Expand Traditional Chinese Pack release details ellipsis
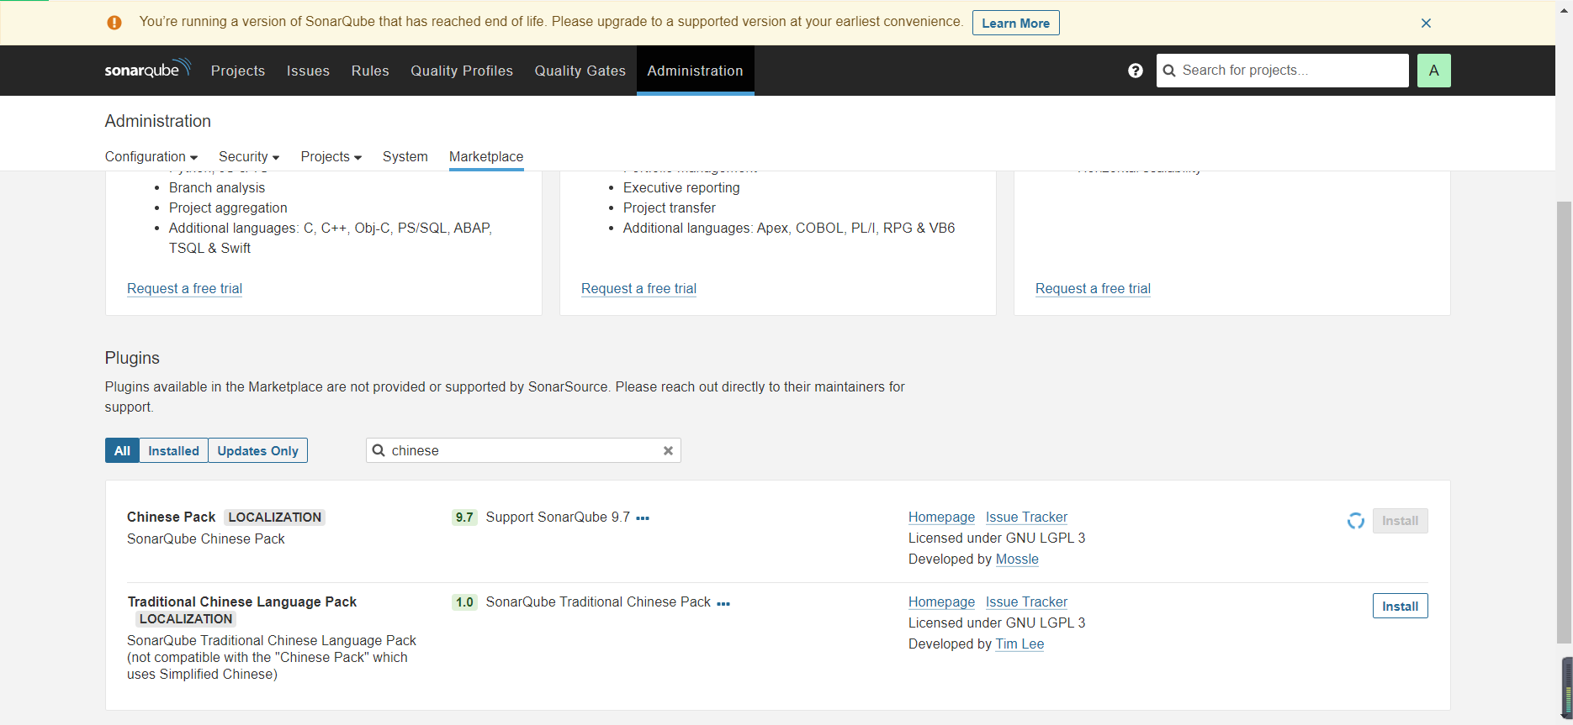This screenshot has width=1573, height=725. point(723,603)
